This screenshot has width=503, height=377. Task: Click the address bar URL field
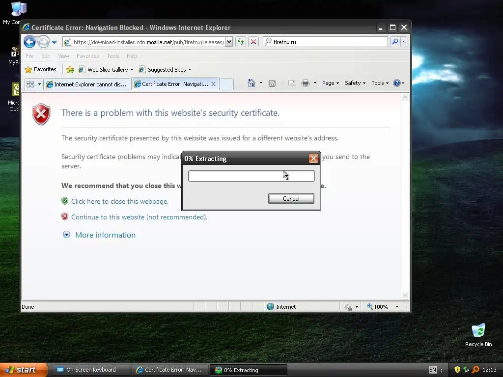coord(144,42)
